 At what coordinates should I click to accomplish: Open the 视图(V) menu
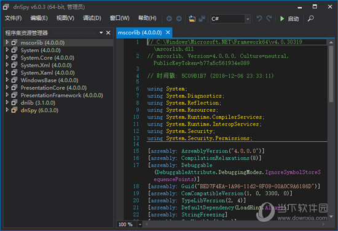65,18
